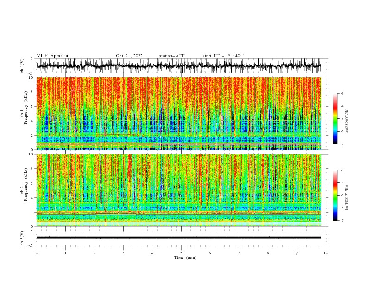367x284 pixels.
Task: Click time axis tick label "2"
Action: (95, 253)
